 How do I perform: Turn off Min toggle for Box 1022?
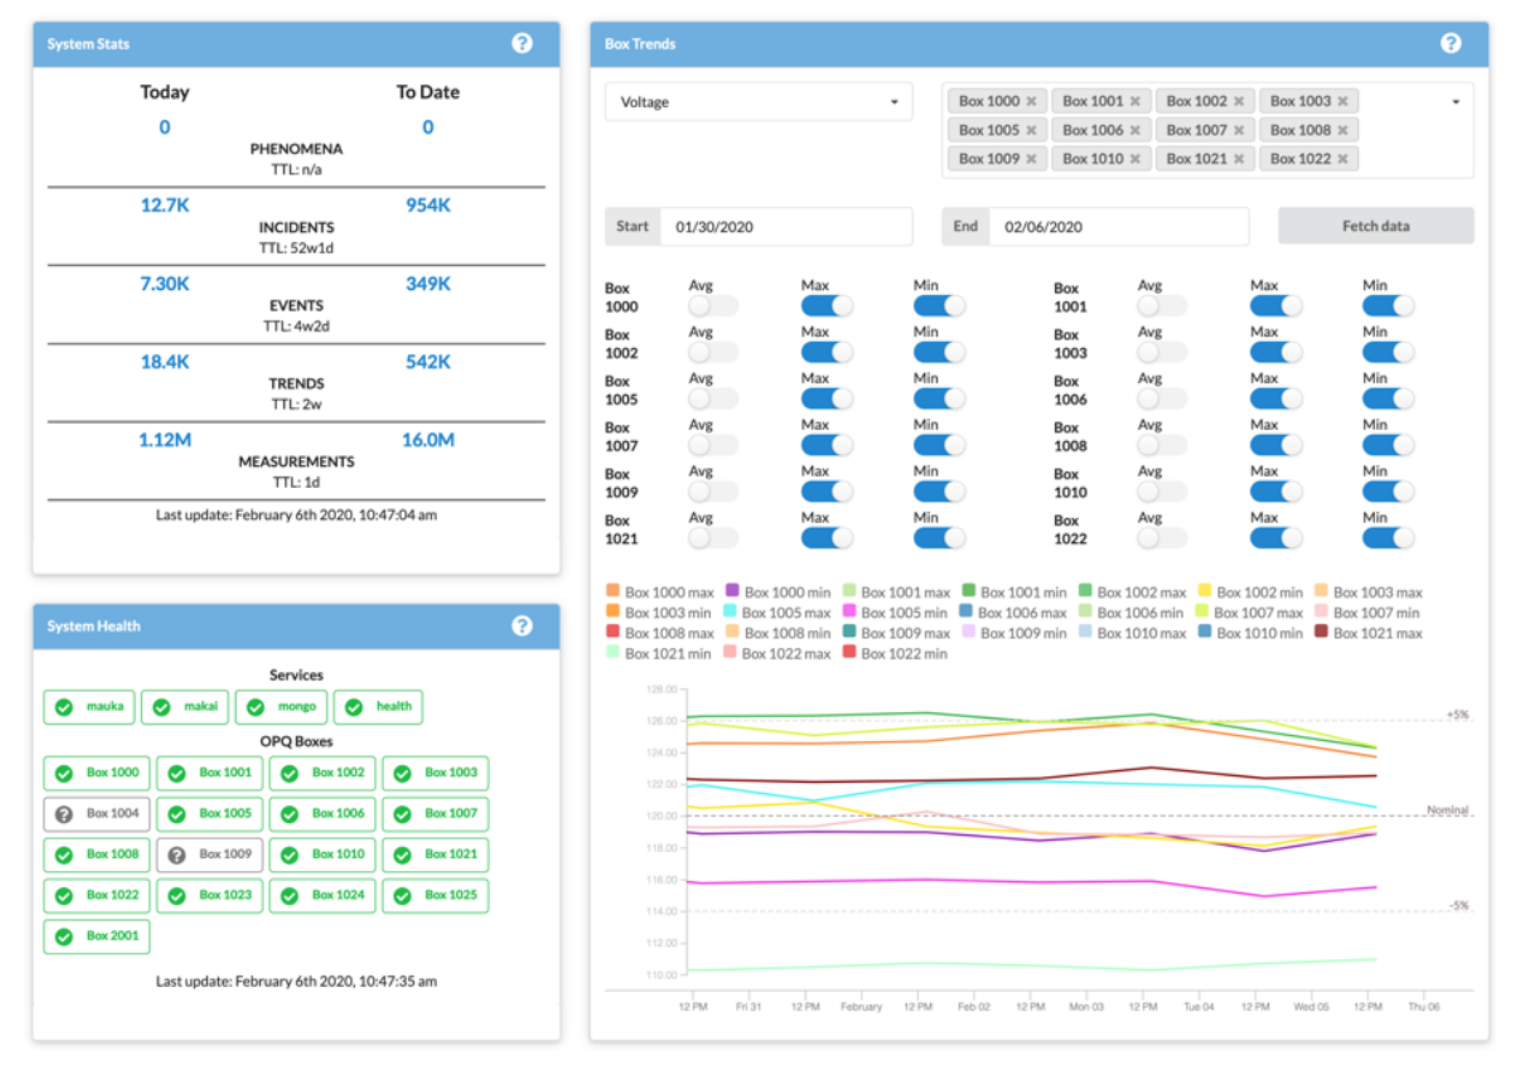1387,538
